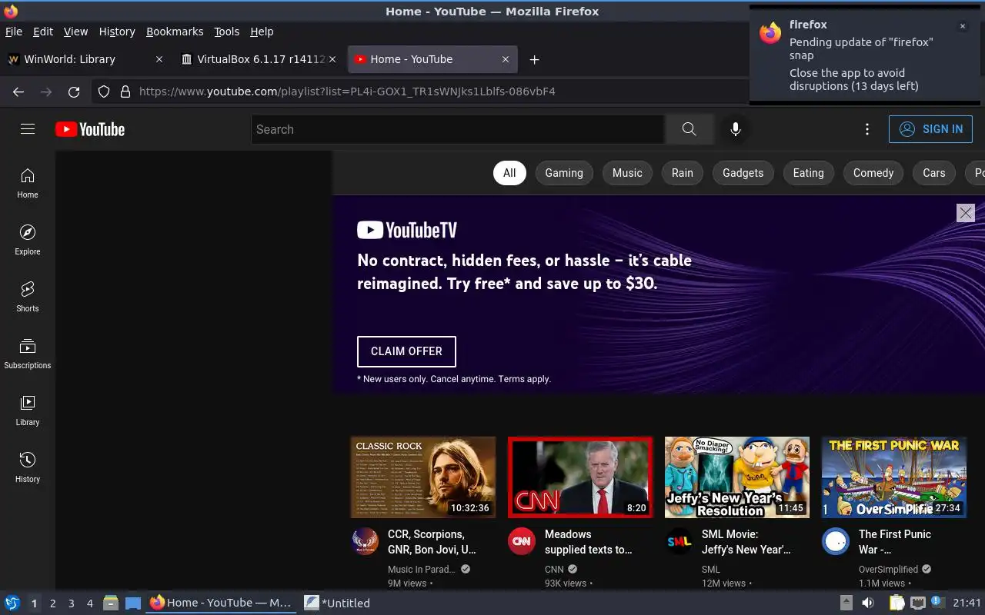
Task: Open the 'CCR, Scorpions, GNR, Bon Jovi' title
Action: [x=432, y=542]
